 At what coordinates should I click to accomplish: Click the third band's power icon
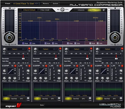(x=91, y=51)
